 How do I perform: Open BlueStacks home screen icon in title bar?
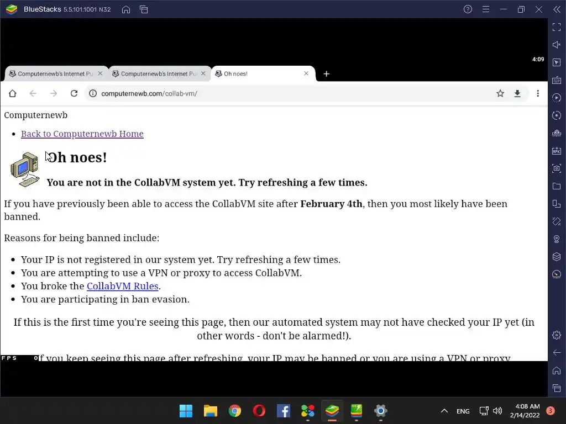coord(126,9)
